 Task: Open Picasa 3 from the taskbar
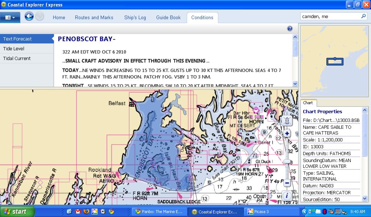[272, 212]
